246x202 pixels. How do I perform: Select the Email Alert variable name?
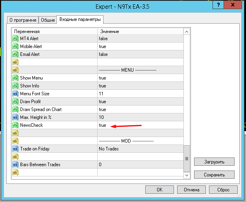30,54
